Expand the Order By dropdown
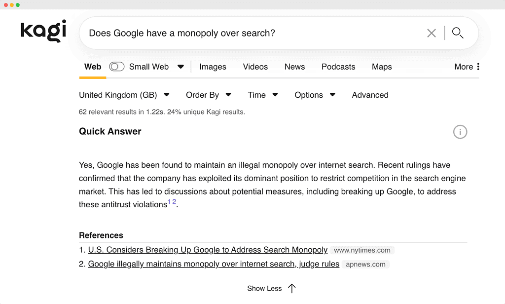This screenshot has width=505, height=304. (x=208, y=95)
